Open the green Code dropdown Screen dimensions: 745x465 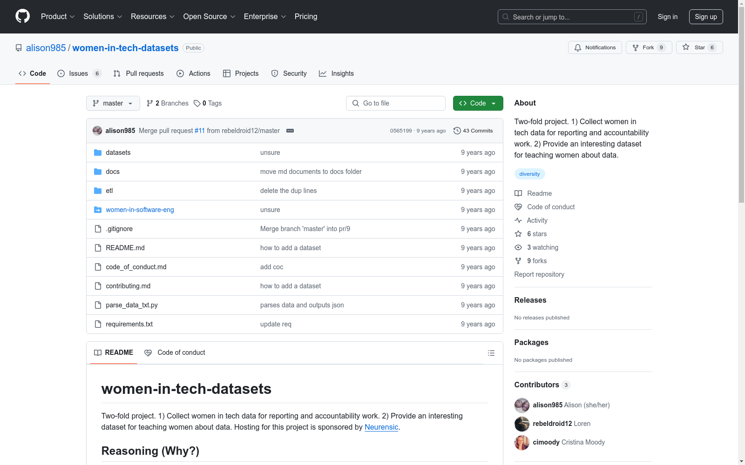478,103
